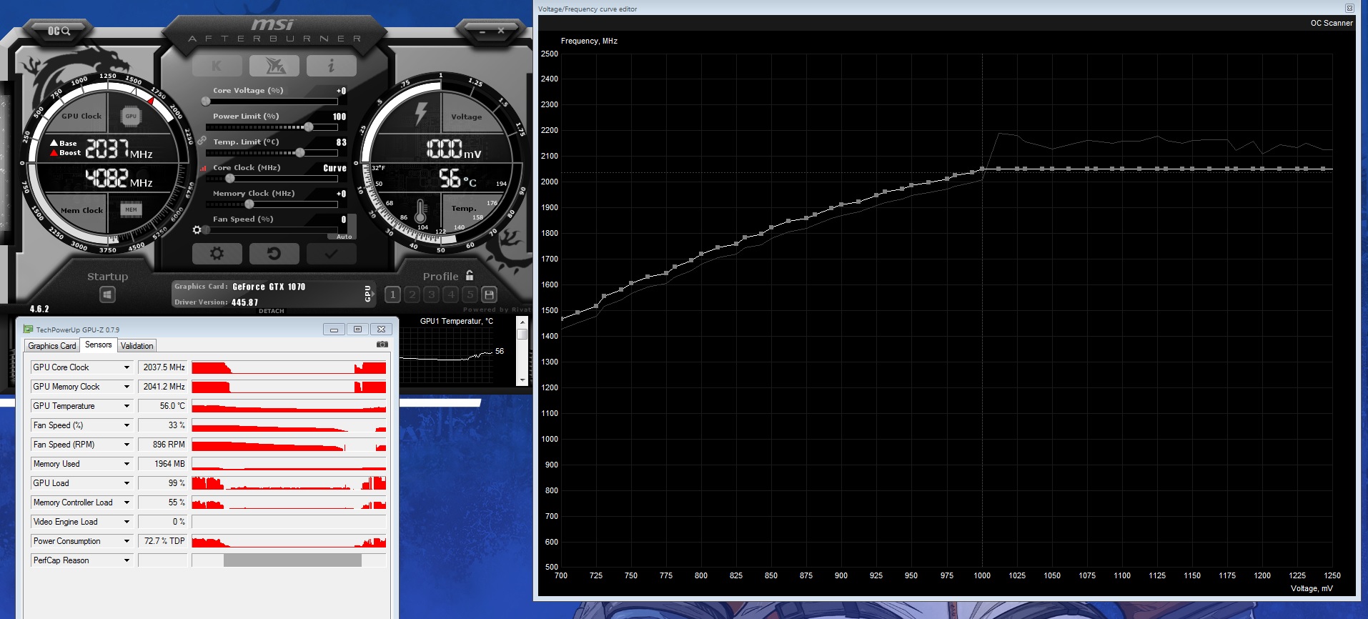Save the profile with the floppy disk icon
Image resolution: width=1368 pixels, height=619 pixels.
pyautogui.click(x=489, y=294)
